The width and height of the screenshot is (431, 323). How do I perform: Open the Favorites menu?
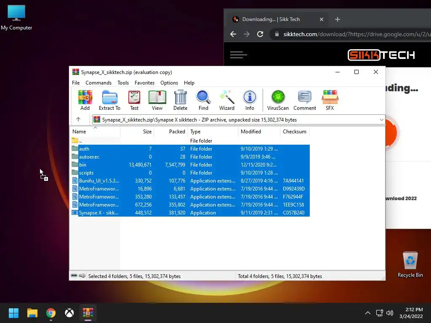(145, 83)
